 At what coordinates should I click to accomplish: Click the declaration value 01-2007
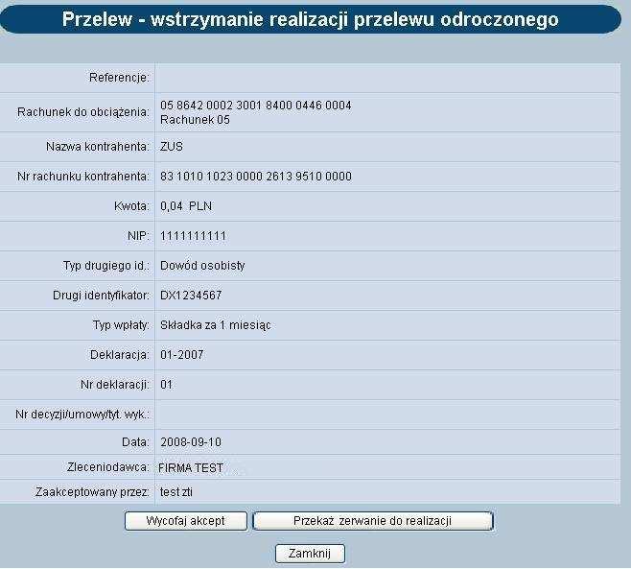coord(182,355)
